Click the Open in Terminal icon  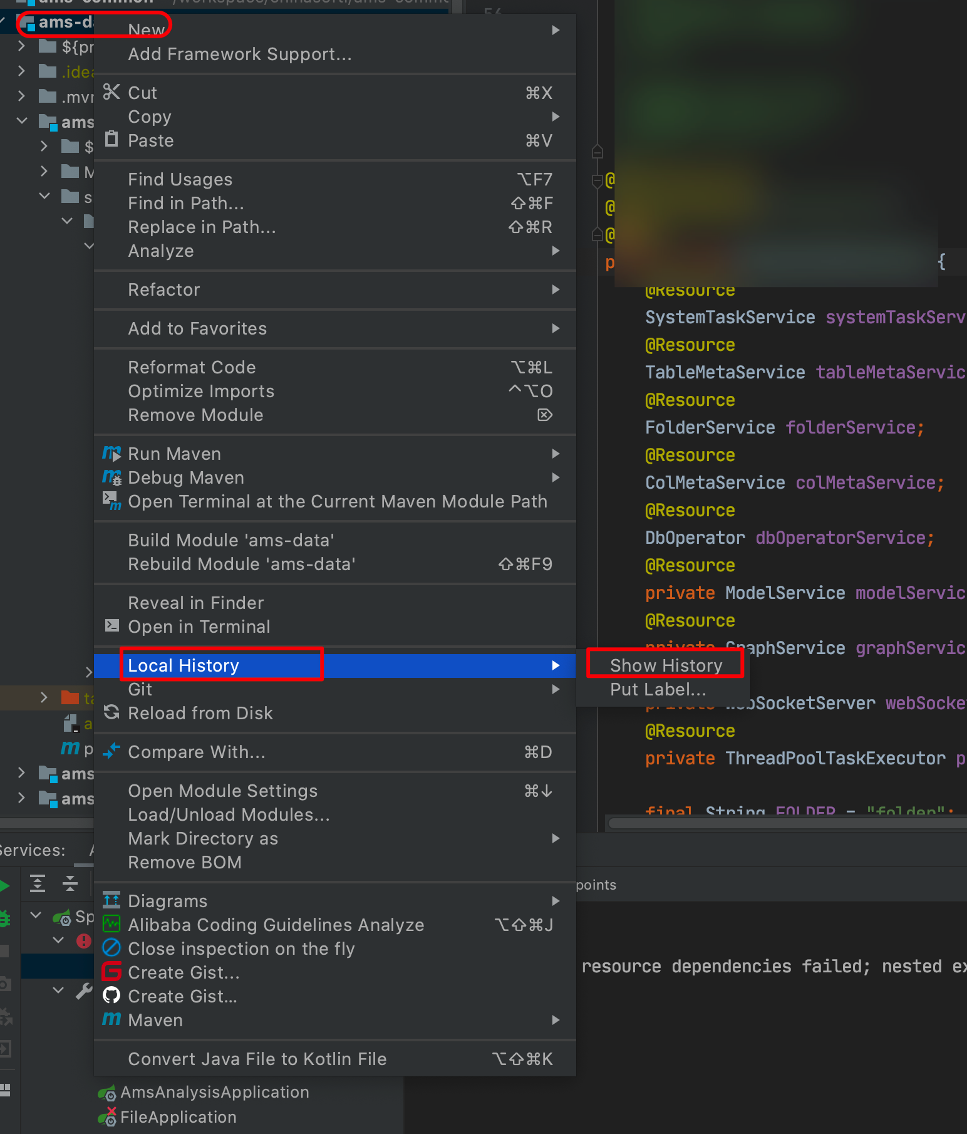point(111,625)
